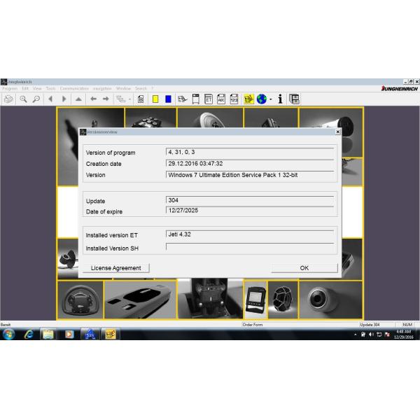Click the yellow square toolbar icon
This screenshot has height=420, width=420.
pyautogui.click(x=155, y=99)
